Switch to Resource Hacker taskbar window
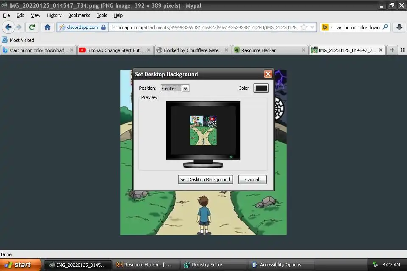 click(x=145, y=265)
